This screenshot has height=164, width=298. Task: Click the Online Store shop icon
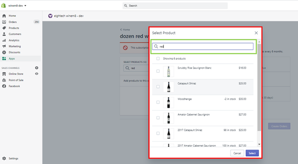click(x=4, y=74)
